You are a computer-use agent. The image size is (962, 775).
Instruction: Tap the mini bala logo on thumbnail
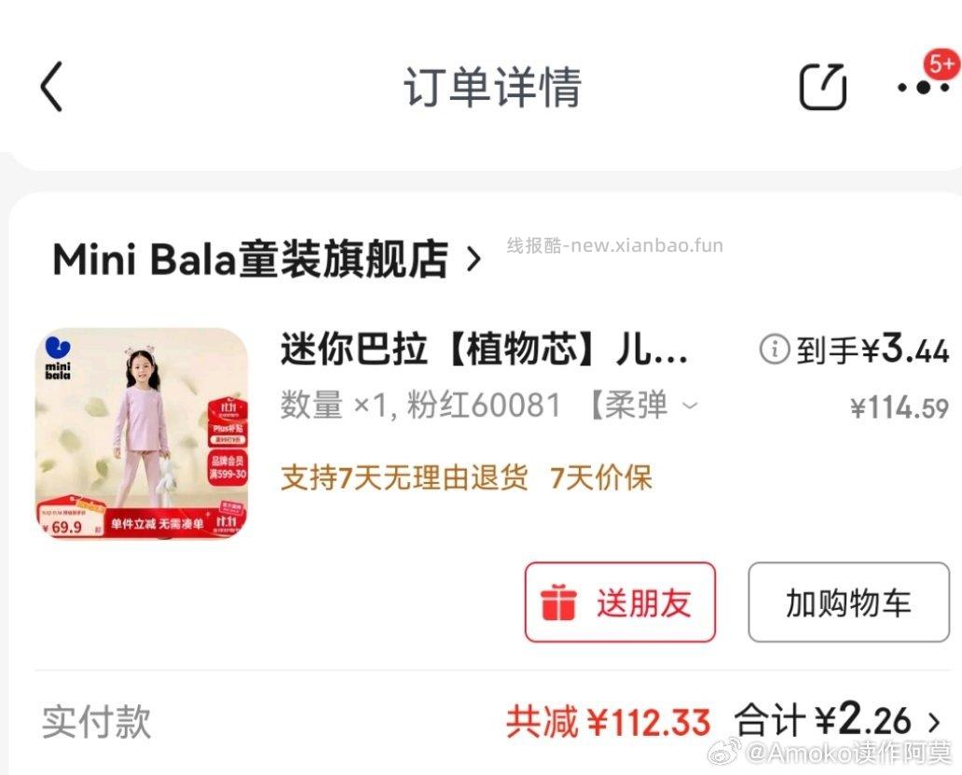58,358
